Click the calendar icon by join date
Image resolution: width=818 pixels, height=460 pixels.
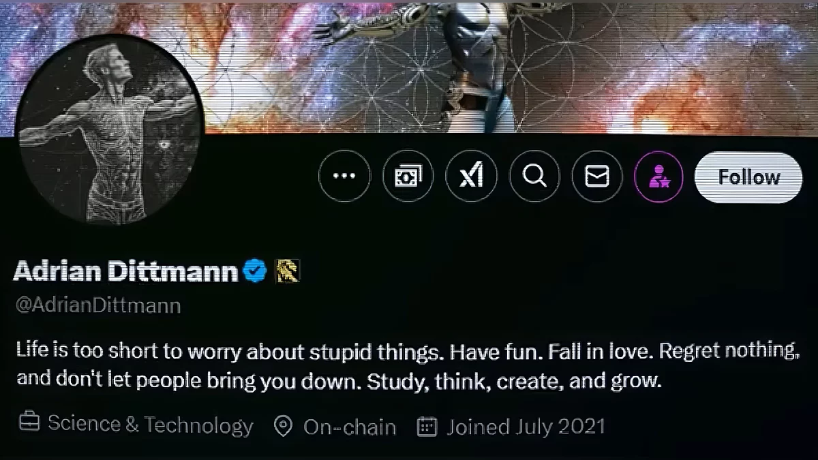pos(427,427)
